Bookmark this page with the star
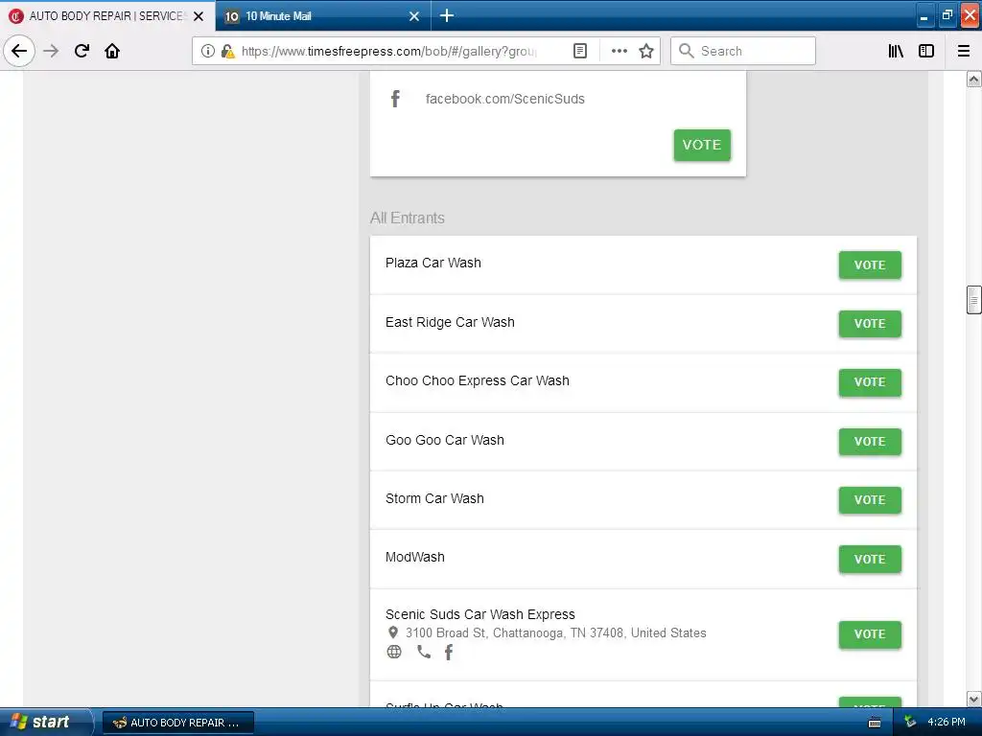This screenshot has width=982, height=736. [646, 51]
